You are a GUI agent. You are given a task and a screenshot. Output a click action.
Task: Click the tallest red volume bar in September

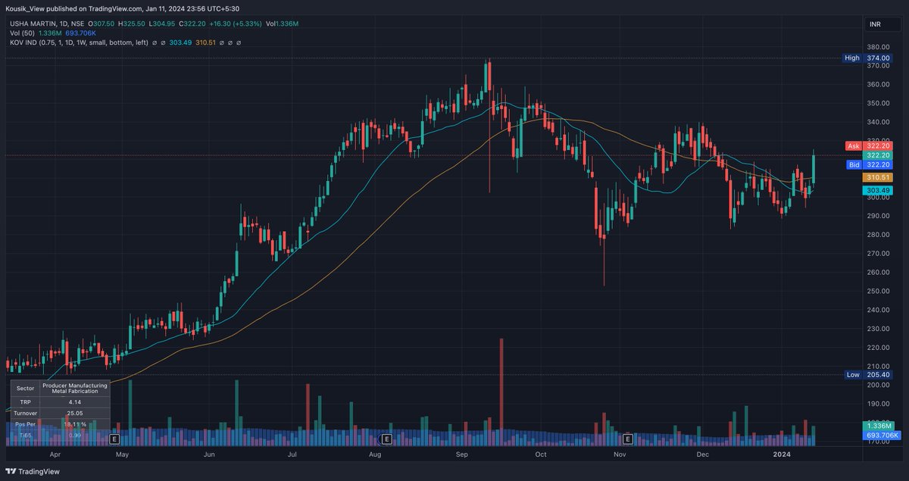pyautogui.click(x=501, y=391)
